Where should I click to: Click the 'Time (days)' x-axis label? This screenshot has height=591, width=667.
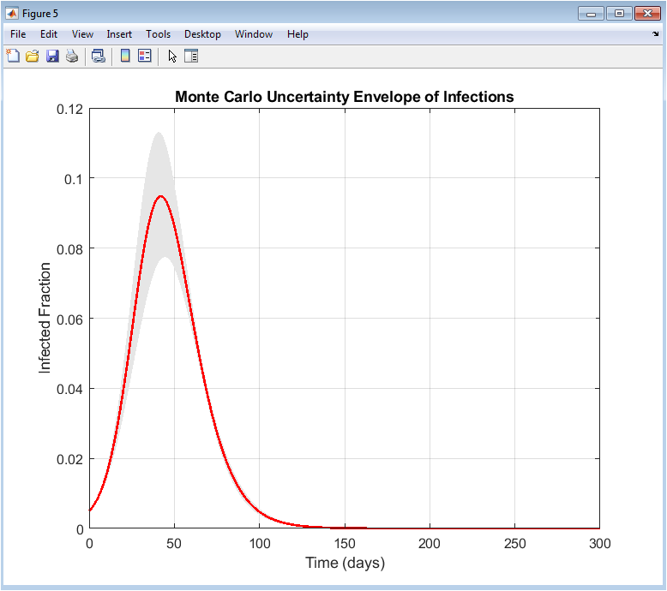(x=345, y=563)
